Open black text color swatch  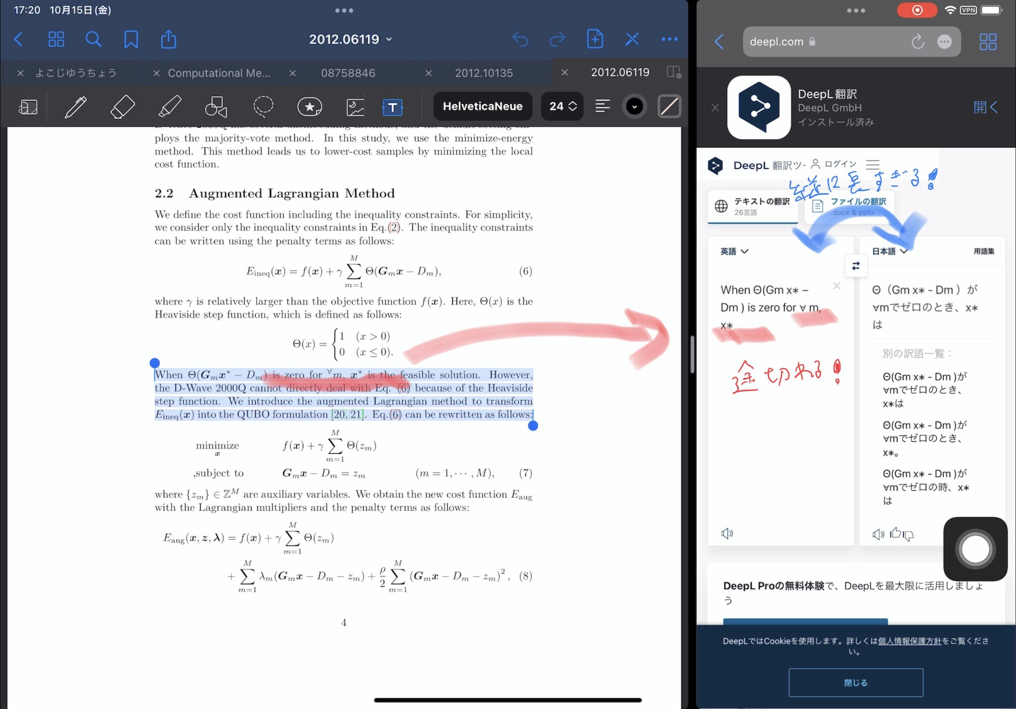click(634, 107)
